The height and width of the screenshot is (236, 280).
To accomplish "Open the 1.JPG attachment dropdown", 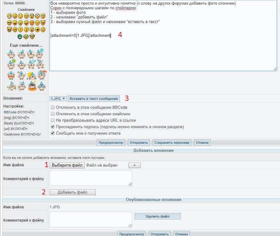I will (58, 99).
